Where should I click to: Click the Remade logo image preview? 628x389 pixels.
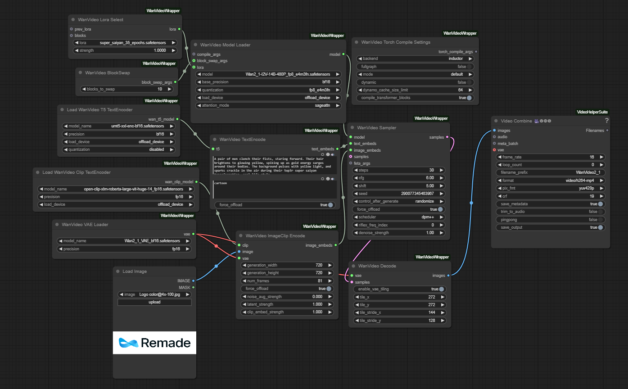[x=154, y=343]
